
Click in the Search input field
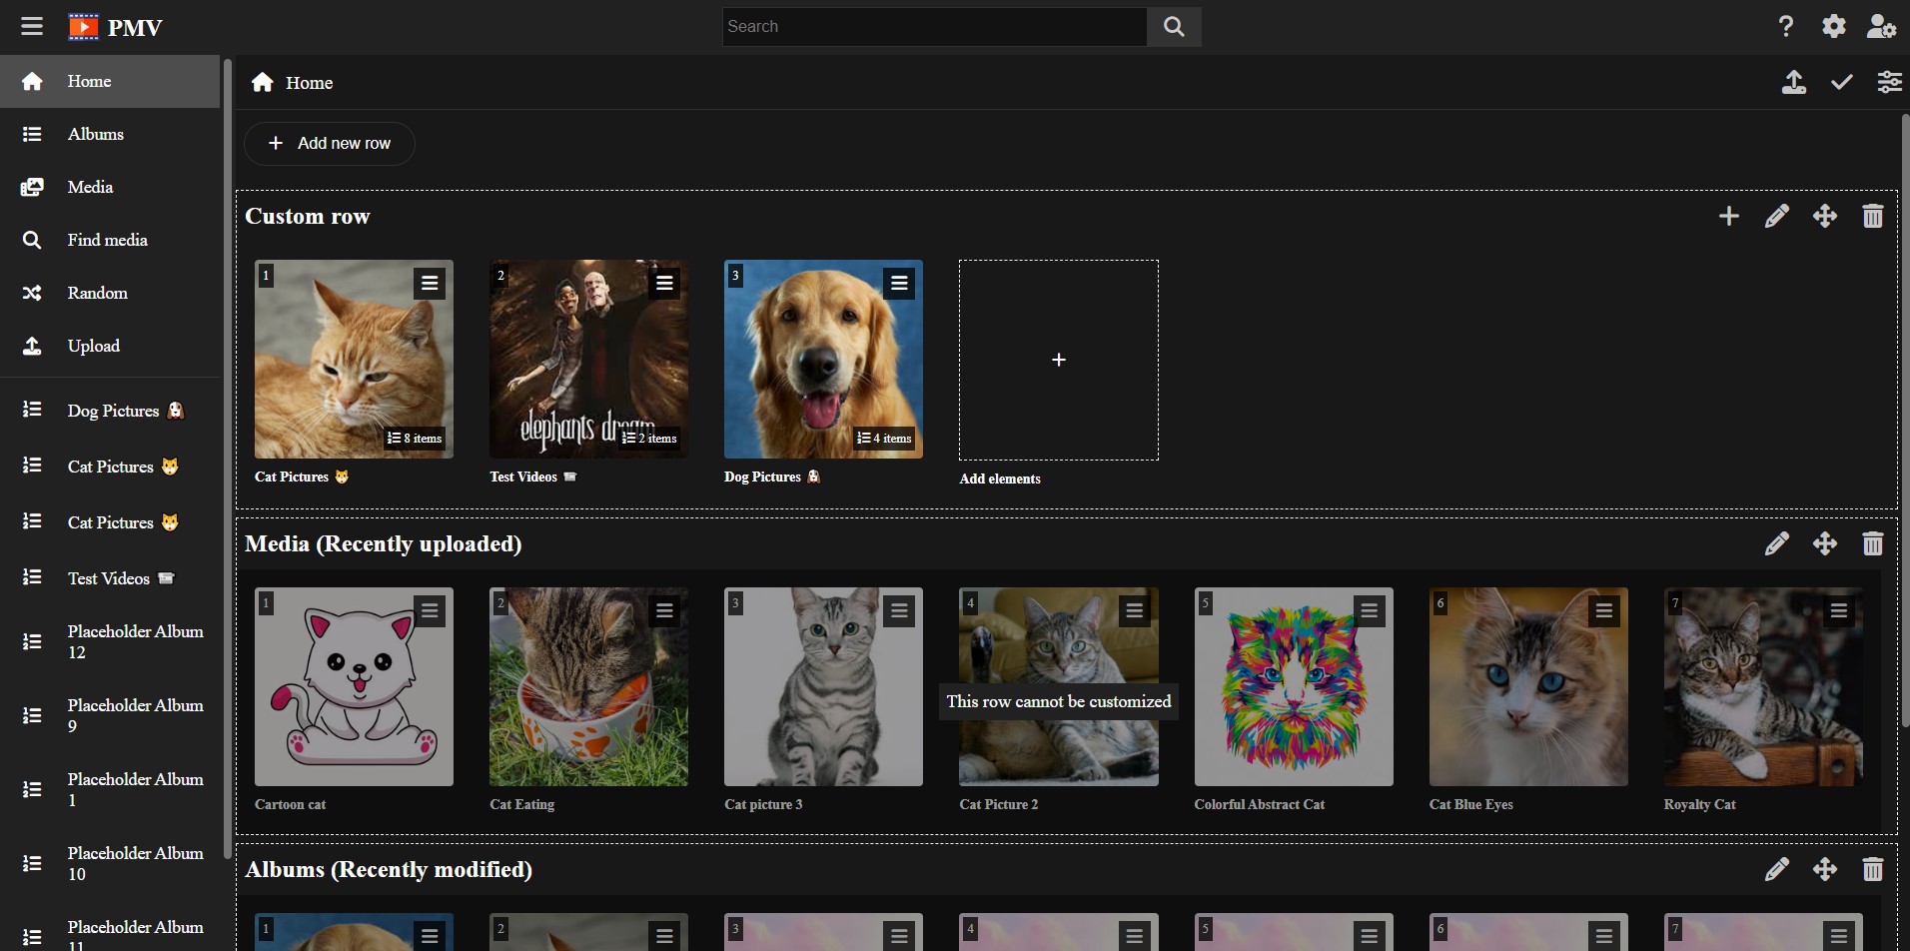[935, 27]
